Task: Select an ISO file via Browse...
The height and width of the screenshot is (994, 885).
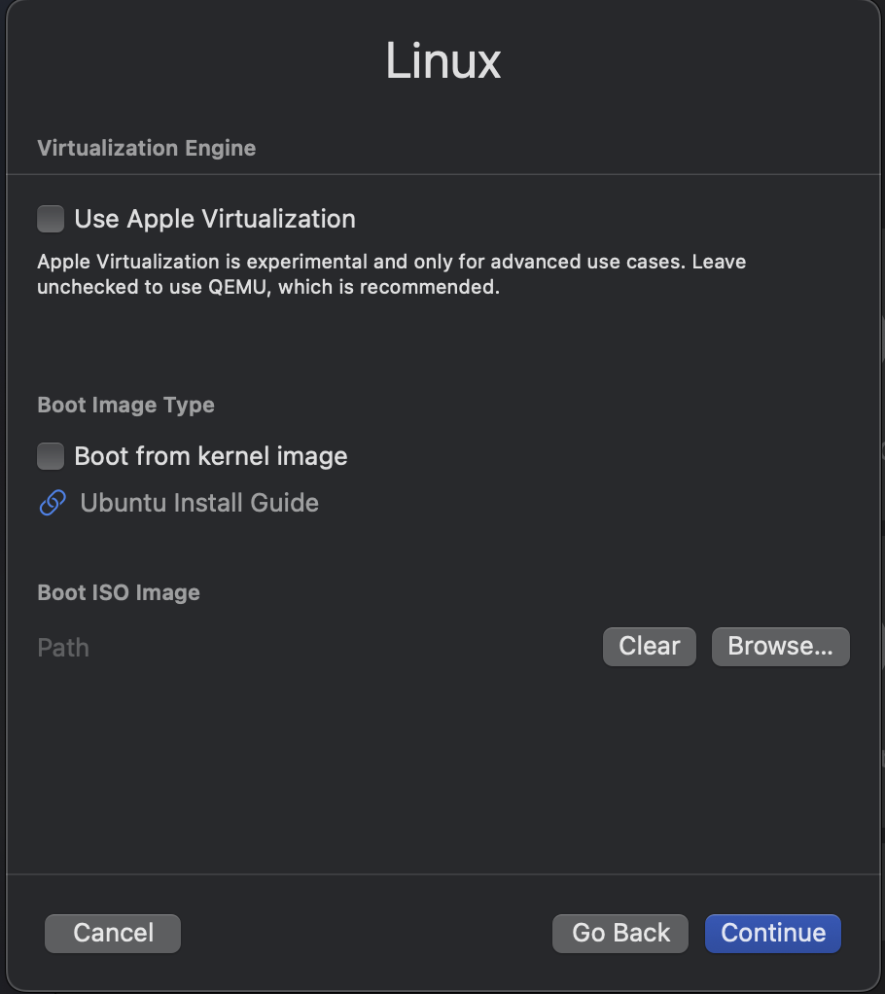Action: pos(780,646)
